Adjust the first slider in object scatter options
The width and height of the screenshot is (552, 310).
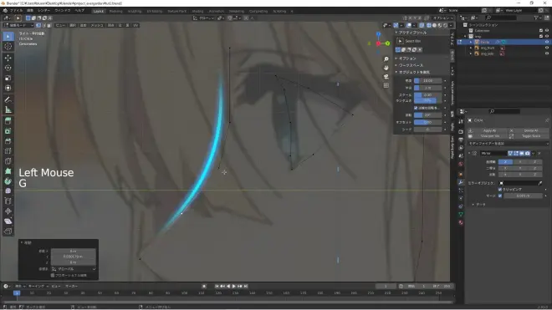[x=427, y=80]
